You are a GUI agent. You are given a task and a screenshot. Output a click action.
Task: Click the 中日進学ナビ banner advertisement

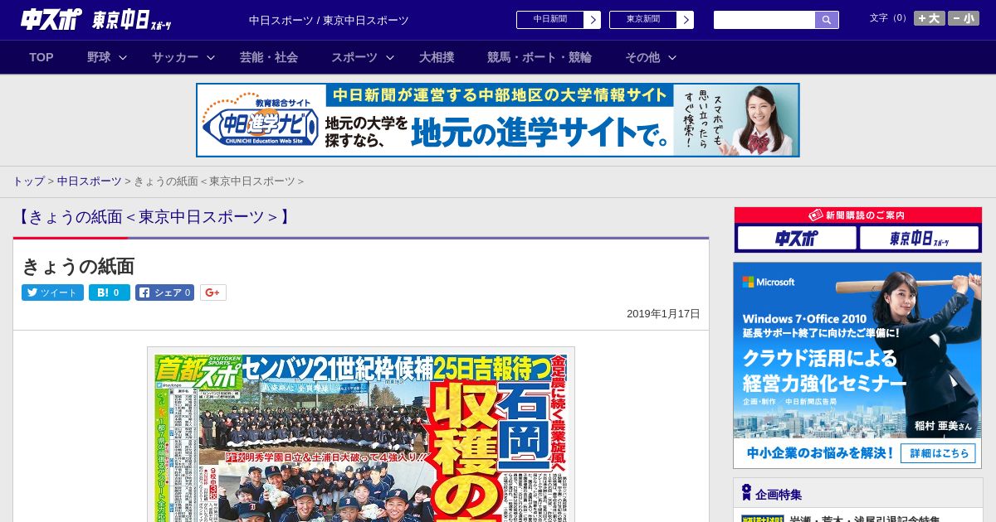pyautogui.click(x=498, y=120)
